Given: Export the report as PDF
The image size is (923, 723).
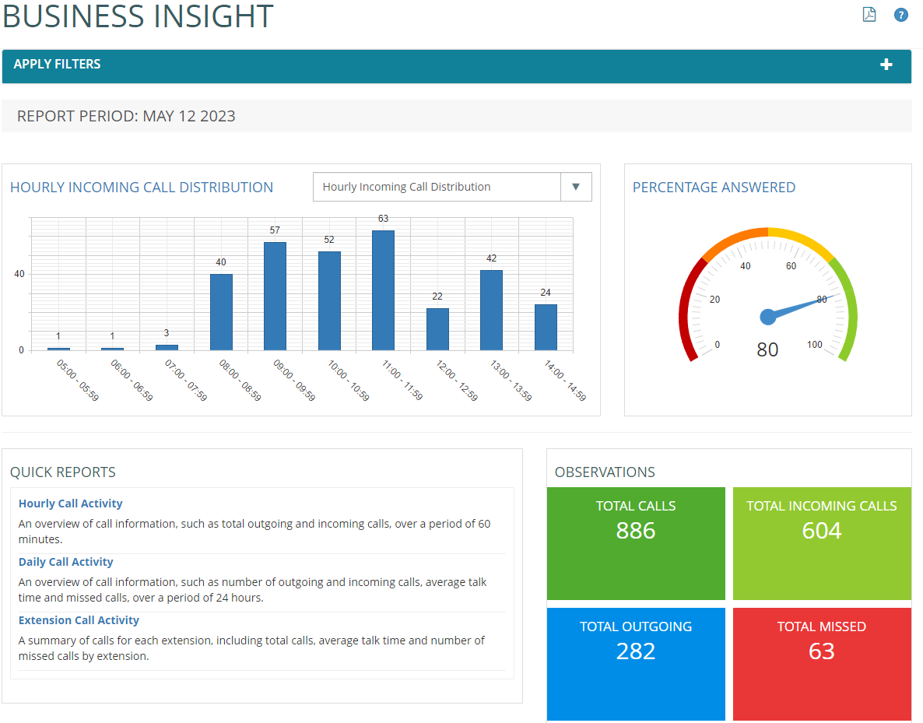Looking at the screenshot, I should coord(869,15).
